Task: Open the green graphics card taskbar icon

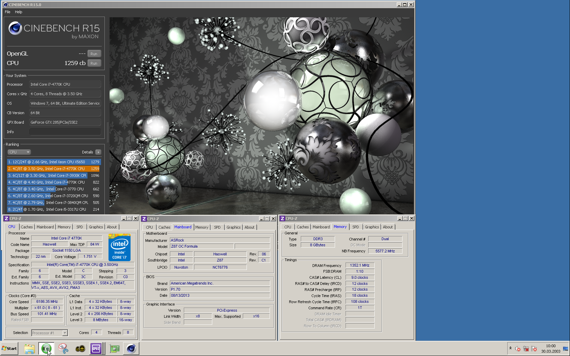Action: [x=114, y=349]
